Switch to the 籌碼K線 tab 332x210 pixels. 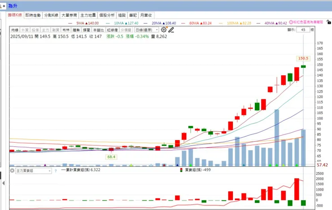pyautogui.click(x=15, y=15)
